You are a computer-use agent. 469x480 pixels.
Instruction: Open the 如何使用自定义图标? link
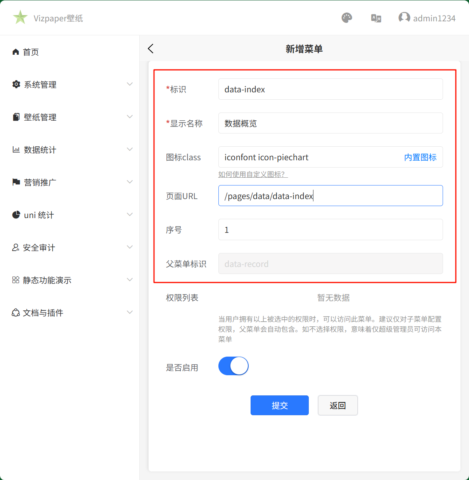[x=253, y=175]
